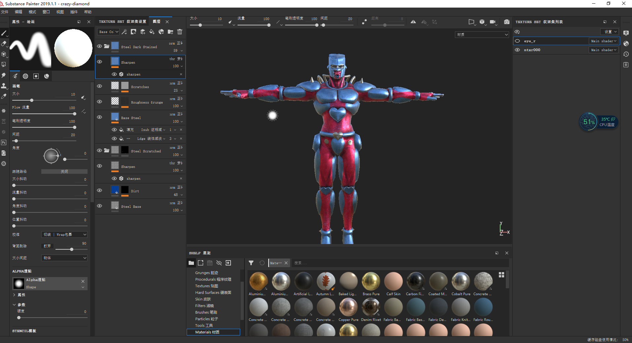Image resolution: width=632 pixels, height=343 pixels.
Task: Open the channel dropdown showing Base Color
Action: (108, 32)
